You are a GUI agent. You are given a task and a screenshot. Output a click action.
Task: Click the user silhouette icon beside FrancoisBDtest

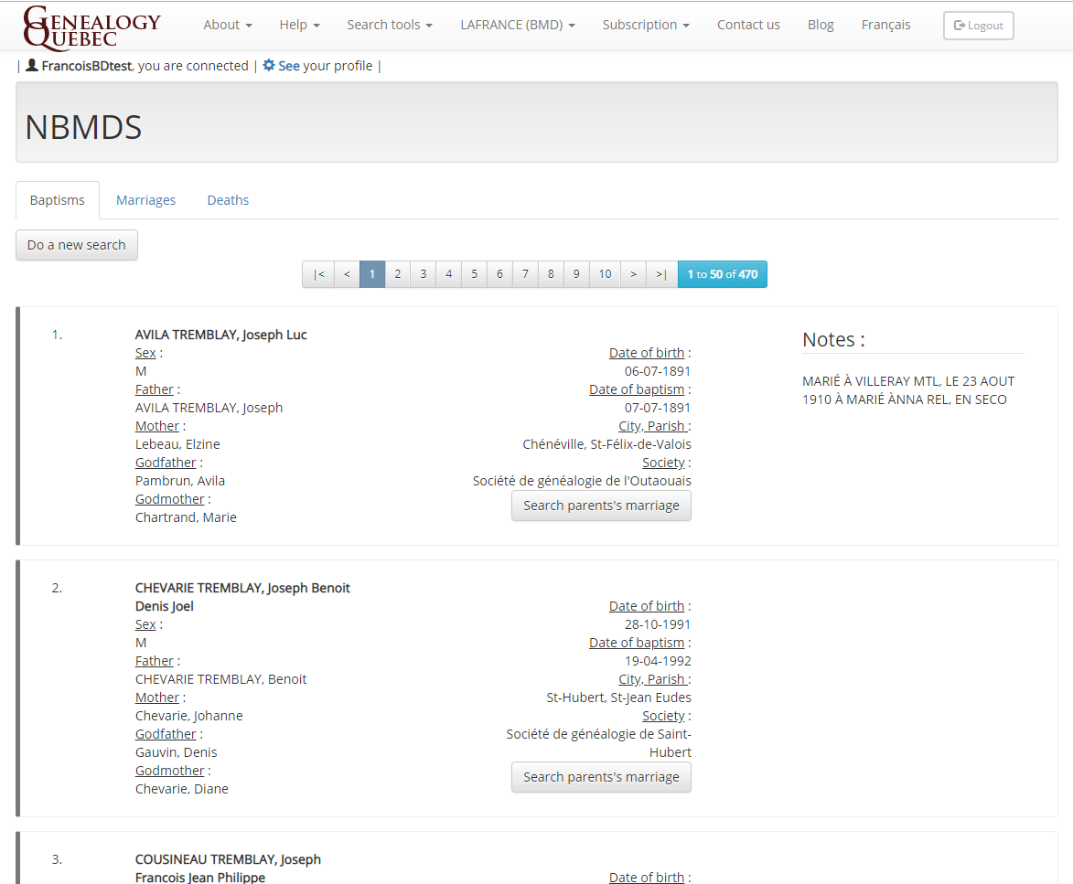31,65
